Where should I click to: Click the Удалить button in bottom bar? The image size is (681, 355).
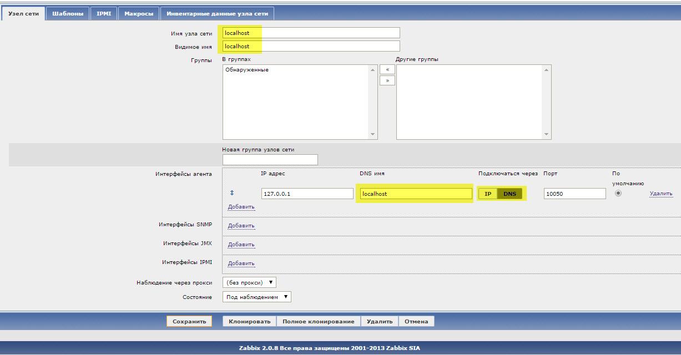click(380, 321)
